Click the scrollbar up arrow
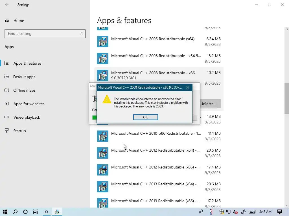This screenshot has height=216, width=289. [286, 29]
